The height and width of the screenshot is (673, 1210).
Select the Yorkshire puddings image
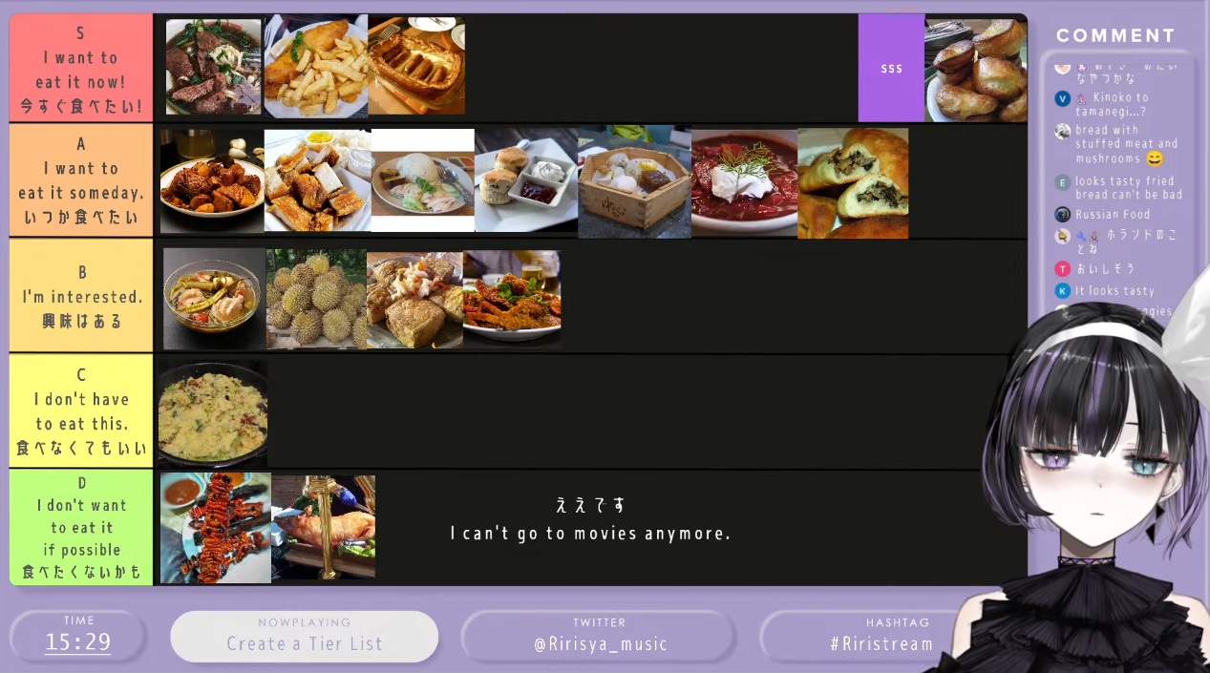(x=976, y=69)
